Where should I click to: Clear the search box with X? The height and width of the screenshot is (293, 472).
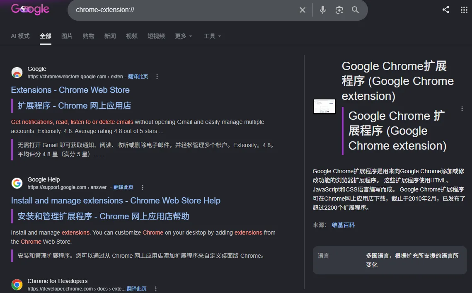click(303, 10)
